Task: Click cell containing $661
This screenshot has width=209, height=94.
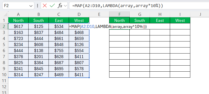Action: 59,38
